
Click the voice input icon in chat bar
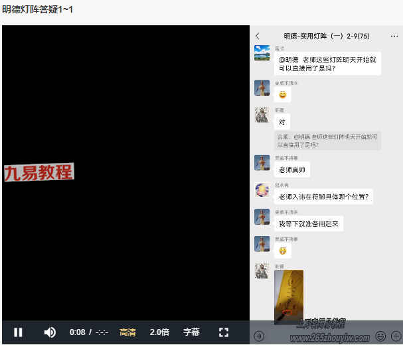click(x=259, y=336)
